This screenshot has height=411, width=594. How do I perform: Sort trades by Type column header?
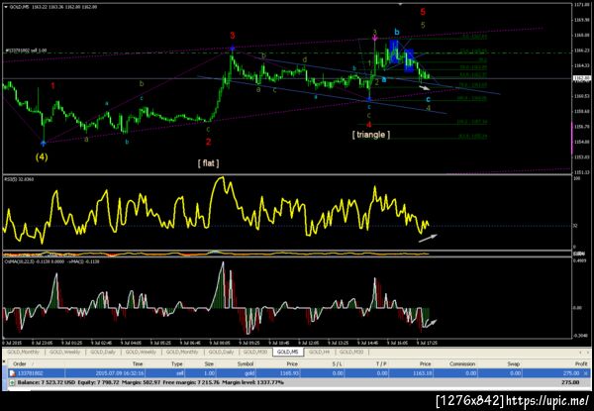177,363
